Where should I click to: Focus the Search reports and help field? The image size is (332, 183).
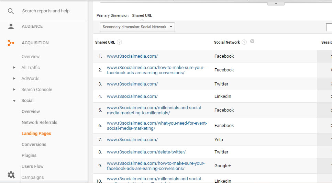tap(46, 11)
